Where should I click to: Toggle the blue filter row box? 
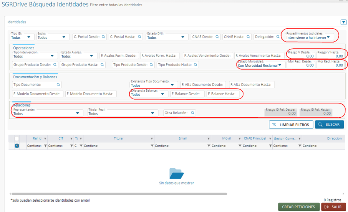click(x=17, y=146)
